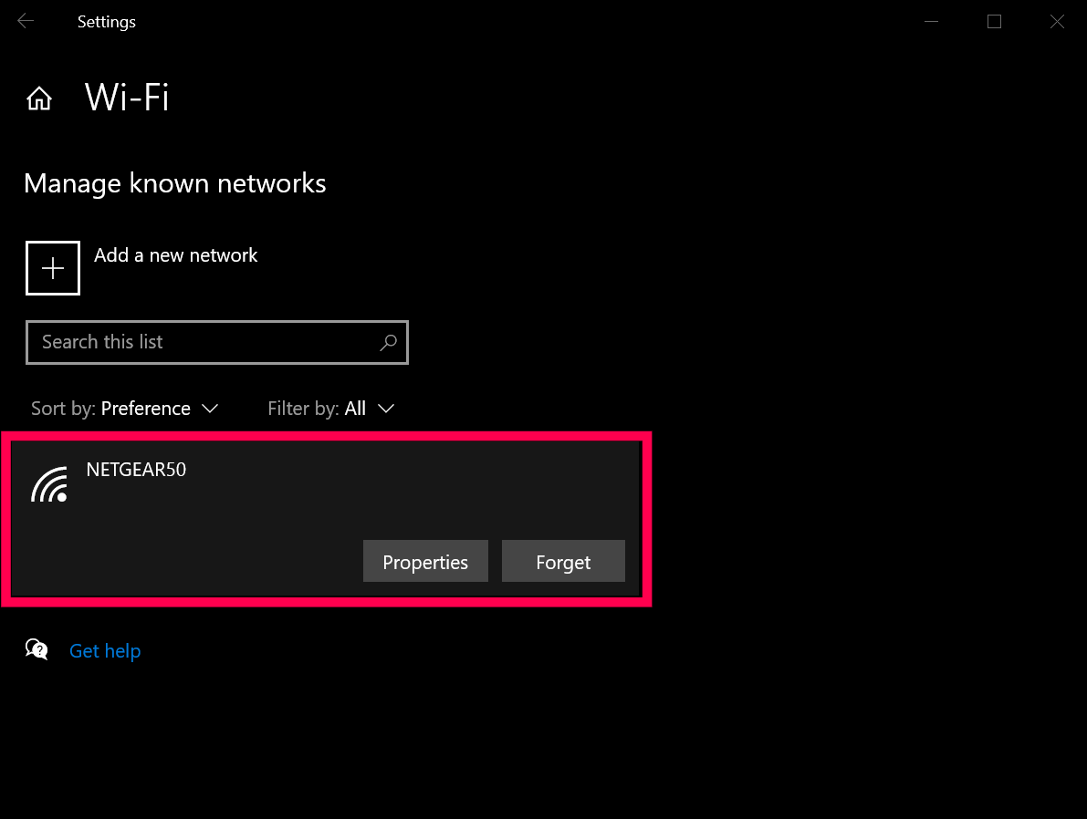Image resolution: width=1087 pixels, height=819 pixels.
Task: Open the Sort by Preference dropdown
Action: tap(146, 409)
